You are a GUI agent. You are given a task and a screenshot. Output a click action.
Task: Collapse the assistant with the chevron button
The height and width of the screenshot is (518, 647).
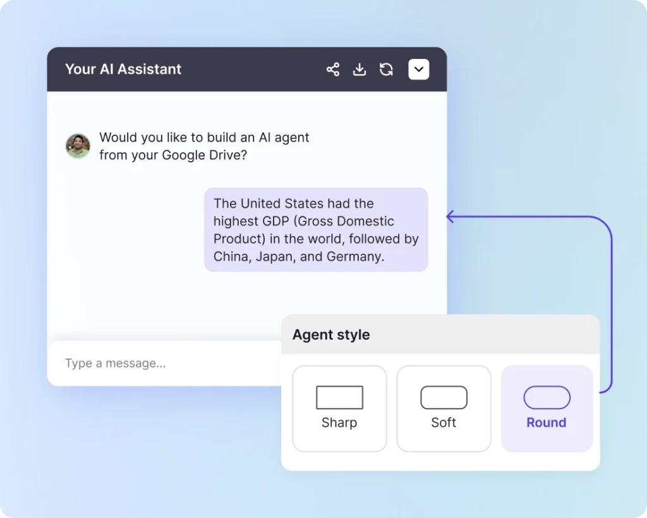(x=419, y=70)
